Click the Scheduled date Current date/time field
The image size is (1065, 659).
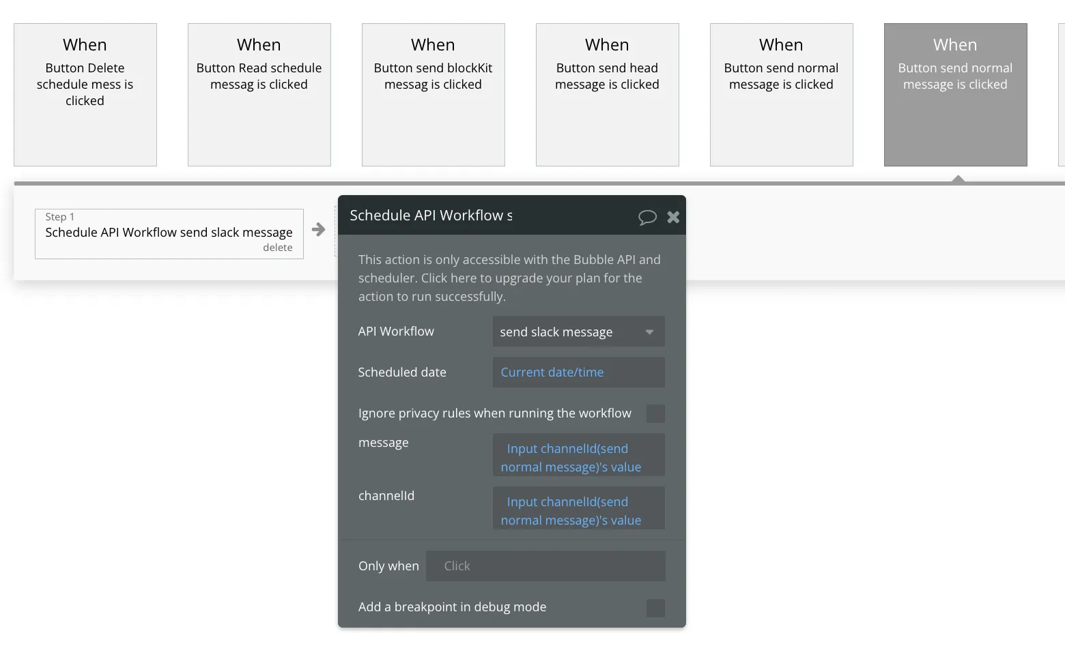(x=578, y=372)
